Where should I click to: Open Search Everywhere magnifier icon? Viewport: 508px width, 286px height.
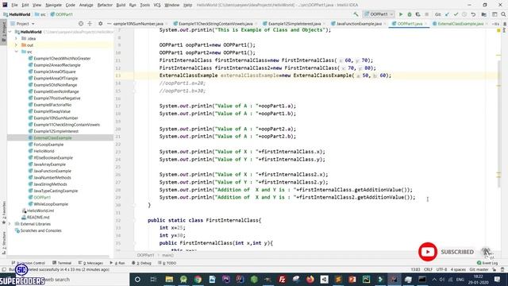pyautogui.click(x=503, y=14)
